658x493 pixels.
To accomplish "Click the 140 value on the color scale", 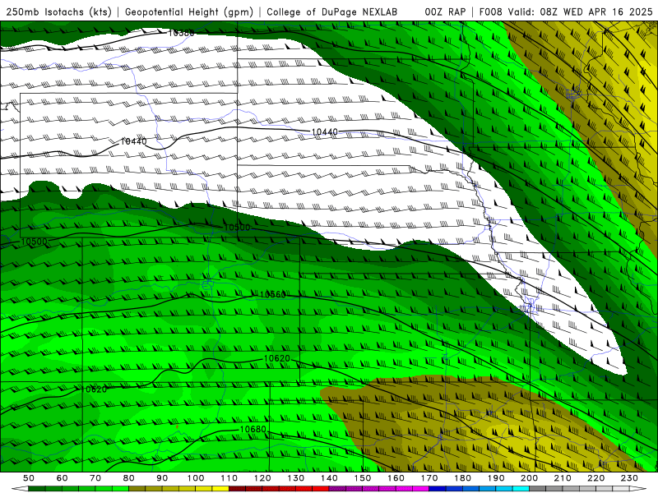I will pyautogui.click(x=330, y=478).
